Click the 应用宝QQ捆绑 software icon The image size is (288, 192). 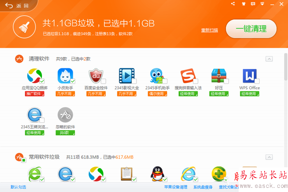pos(35,75)
